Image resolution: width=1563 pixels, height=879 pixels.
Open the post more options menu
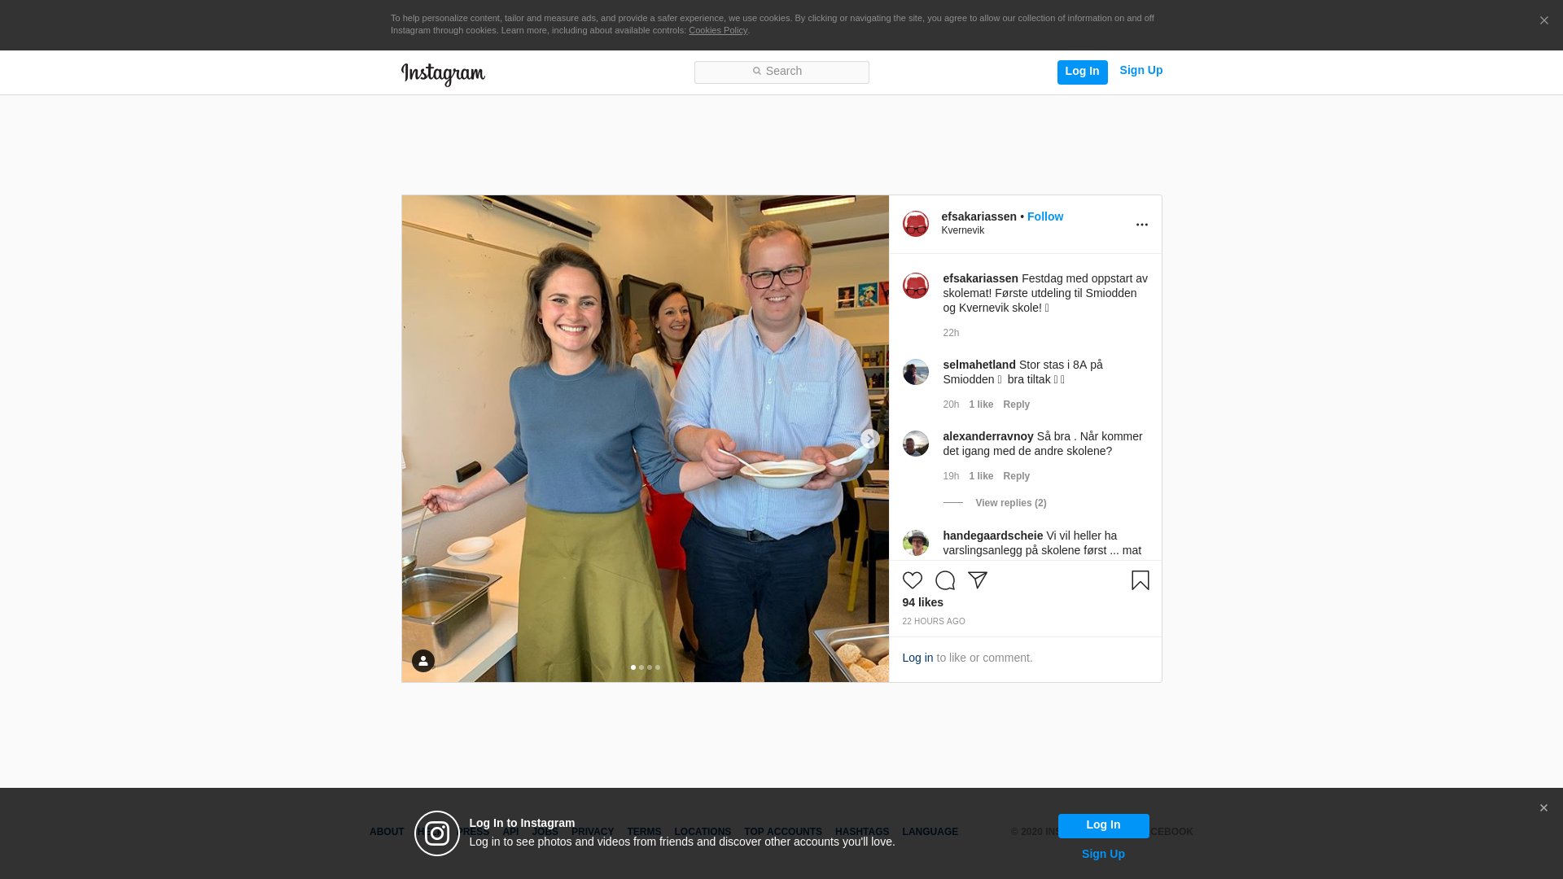pyautogui.click(x=1142, y=225)
